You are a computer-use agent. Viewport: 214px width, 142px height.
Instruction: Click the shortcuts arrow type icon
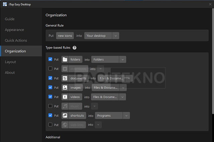[x=65, y=116]
